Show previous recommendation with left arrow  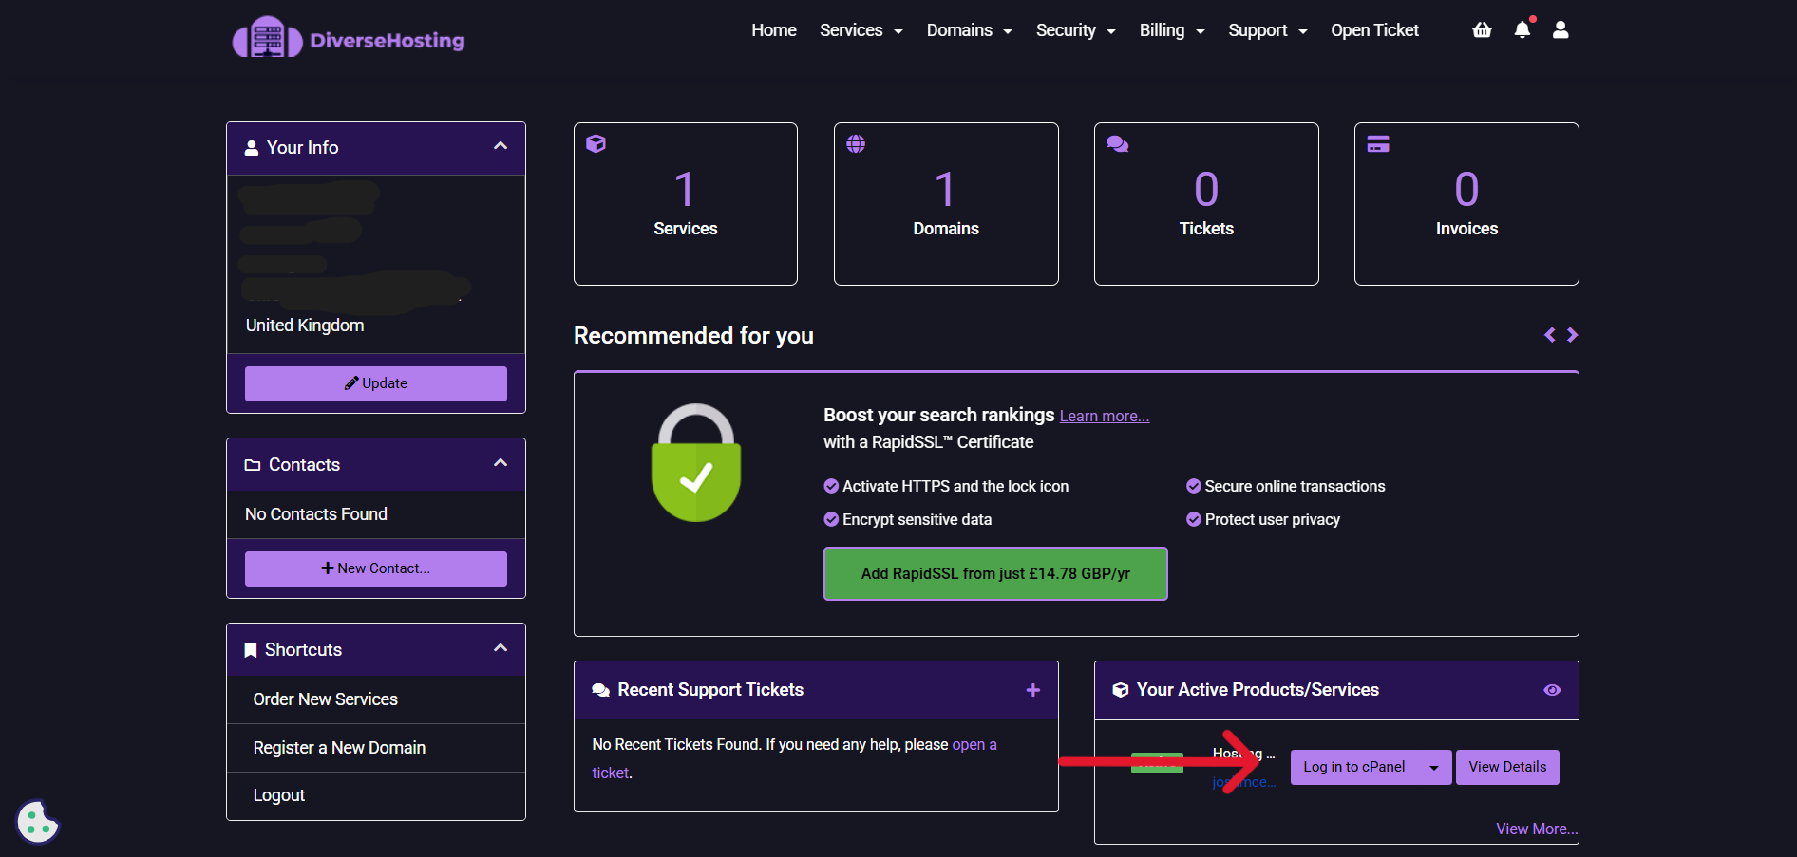(1550, 335)
